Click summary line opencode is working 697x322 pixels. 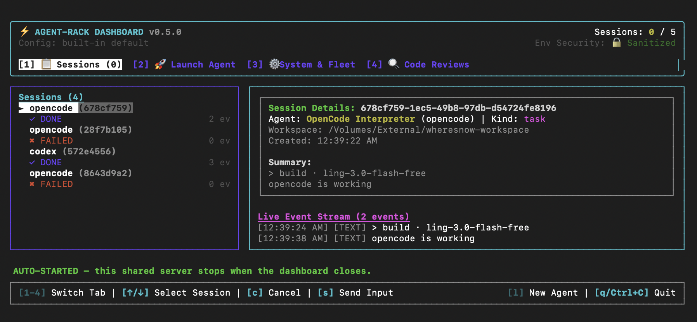coord(320,184)
